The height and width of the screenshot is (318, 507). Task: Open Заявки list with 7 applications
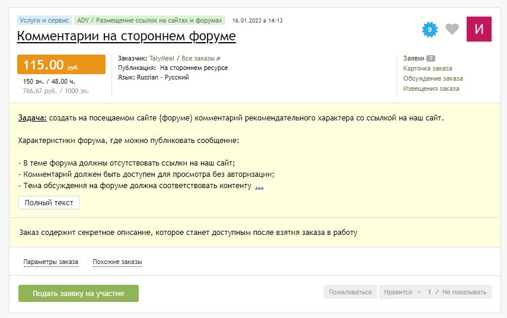(419, 58)
